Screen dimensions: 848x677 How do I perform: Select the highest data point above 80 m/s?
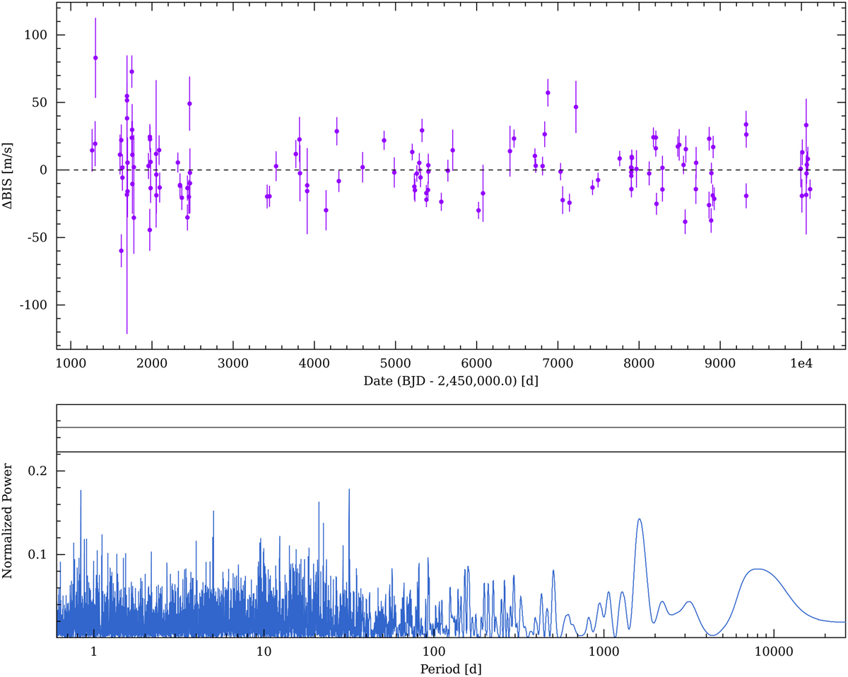[x=95, y=58]
